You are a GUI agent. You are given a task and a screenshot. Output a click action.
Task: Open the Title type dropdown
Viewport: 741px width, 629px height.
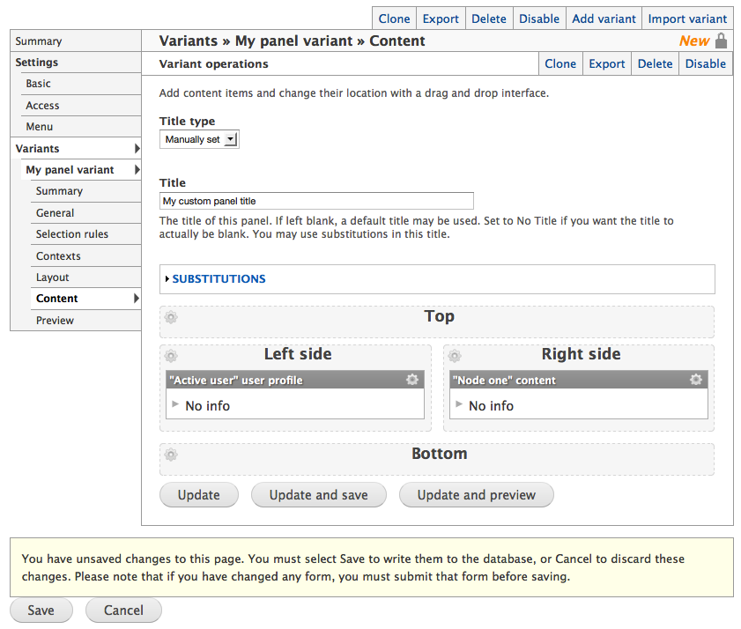(199, 139)
